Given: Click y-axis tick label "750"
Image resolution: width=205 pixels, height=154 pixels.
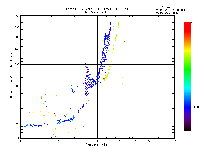Looking at the screenshot, I should coord(17,16).
